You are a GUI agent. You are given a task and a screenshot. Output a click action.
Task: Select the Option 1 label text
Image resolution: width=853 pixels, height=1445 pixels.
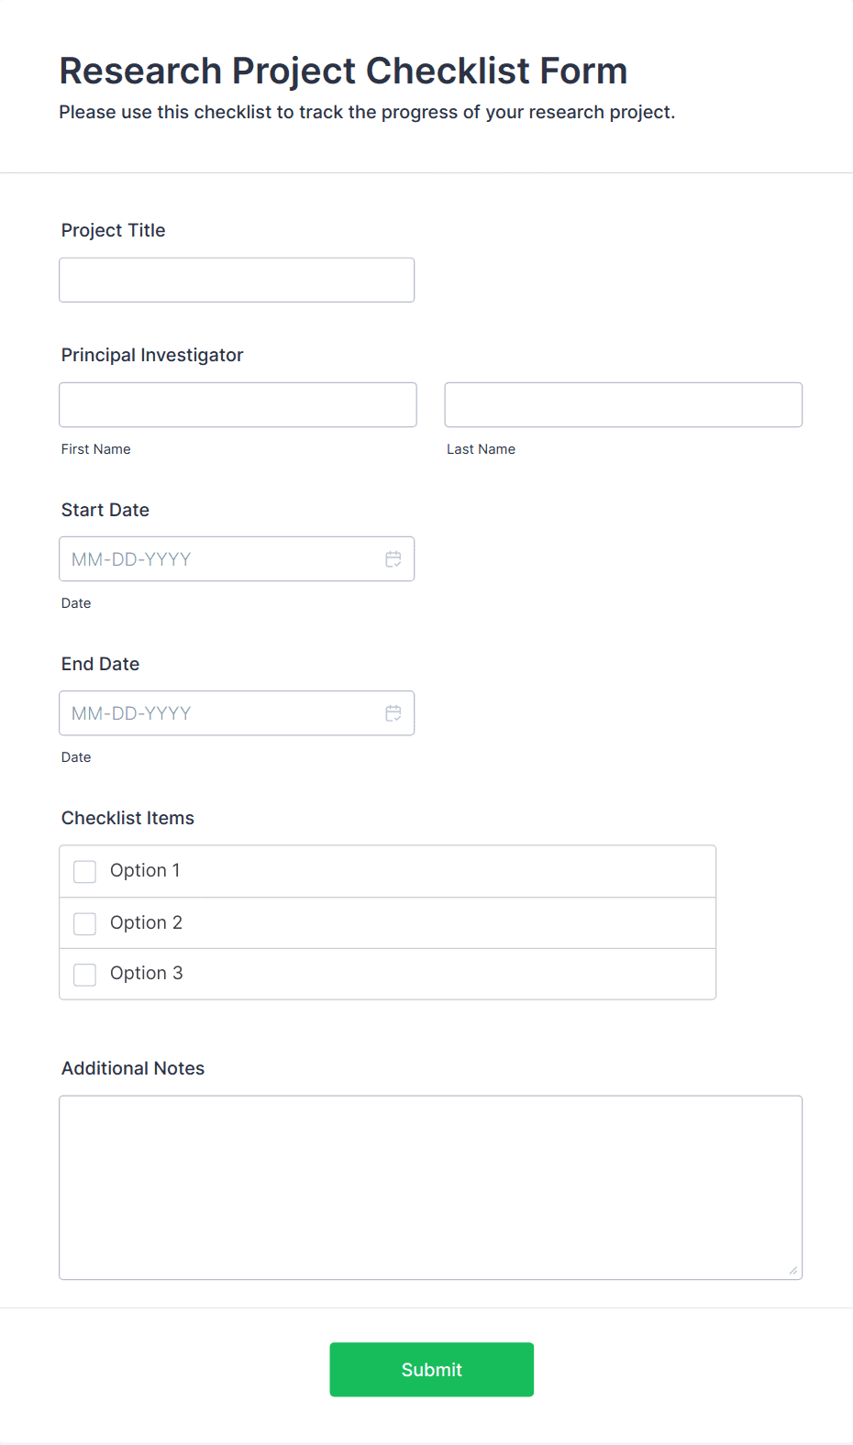145,870
